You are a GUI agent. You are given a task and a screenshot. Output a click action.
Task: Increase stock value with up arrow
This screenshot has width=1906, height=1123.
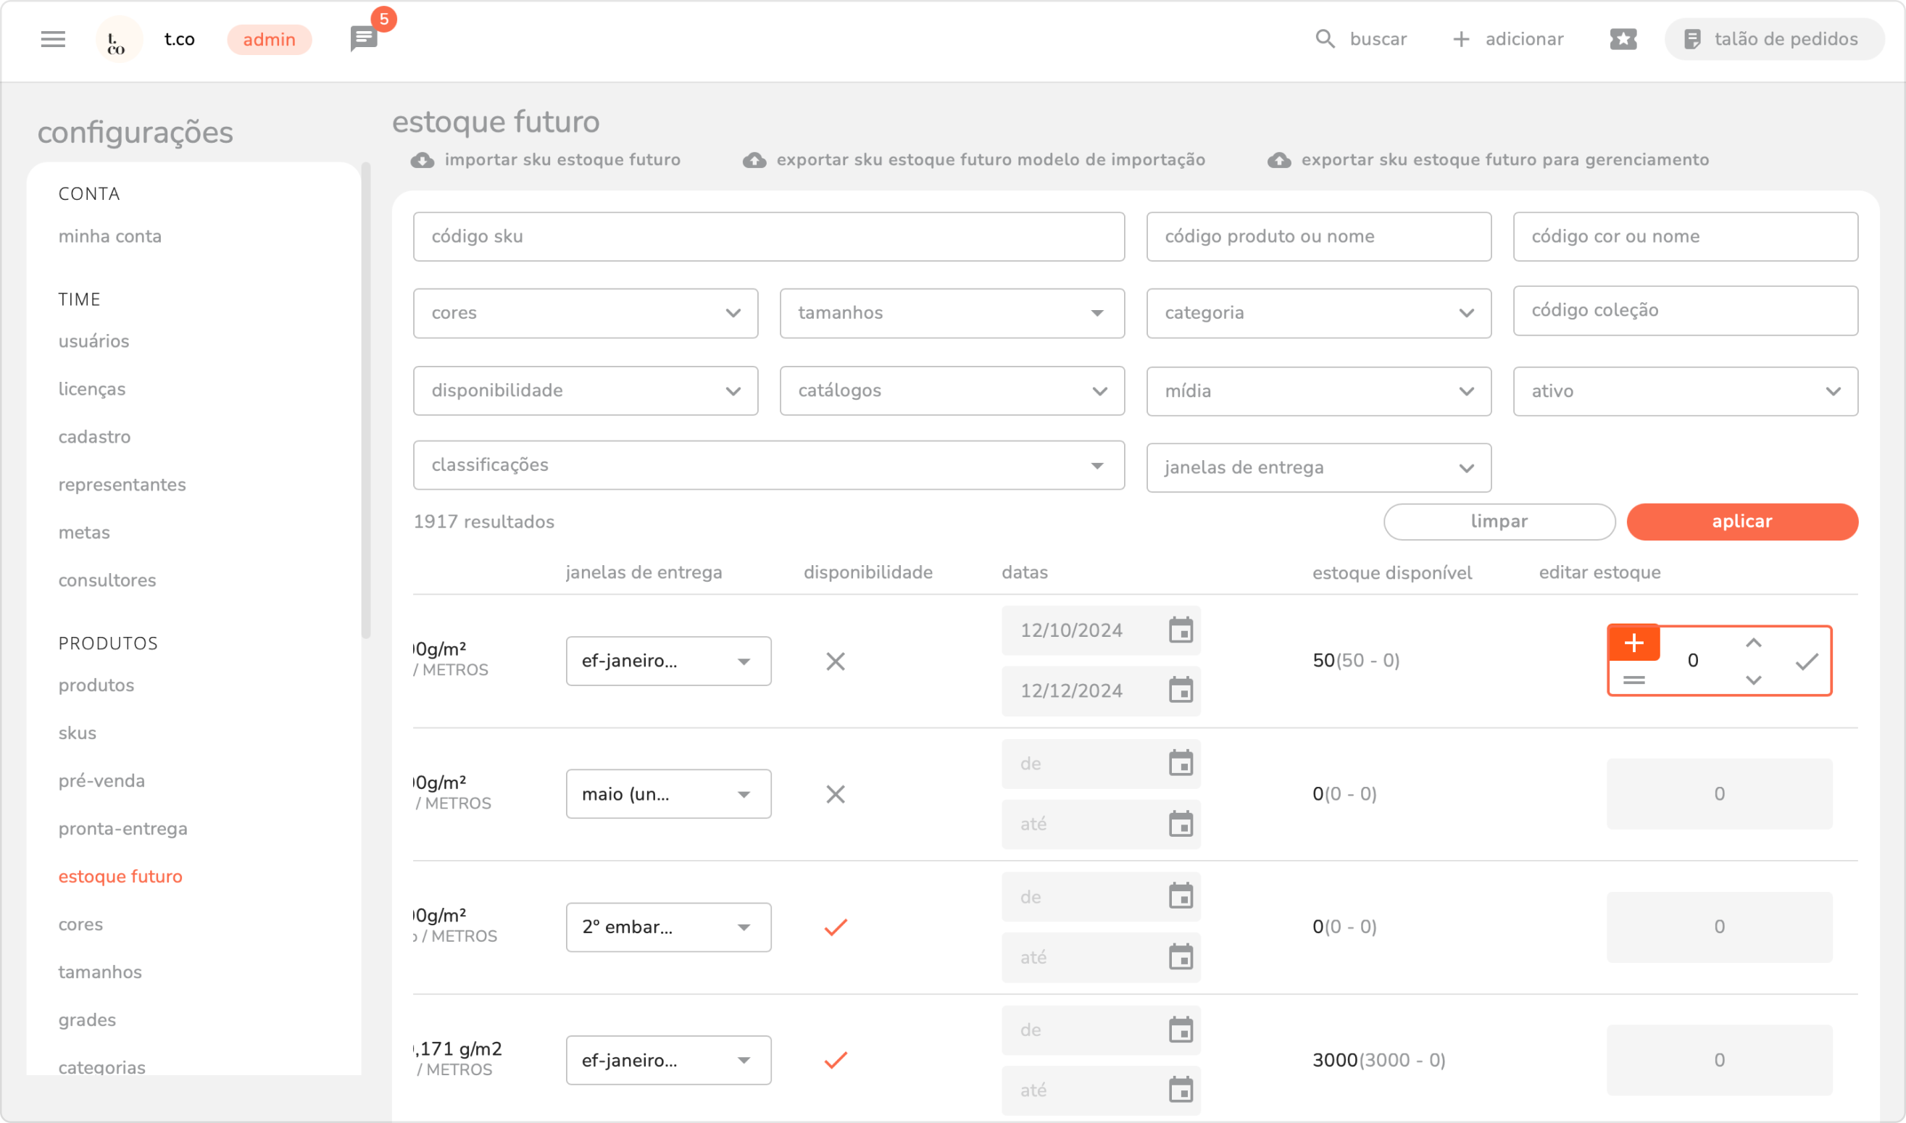click(1753, 644)
